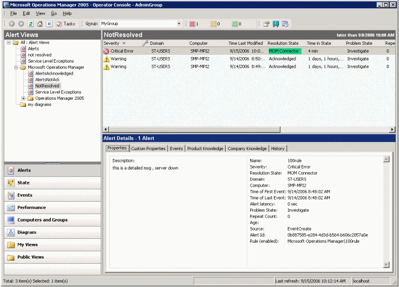Select AlertsNotAck view in tree

pyautogui.click(x=48, y=80)
